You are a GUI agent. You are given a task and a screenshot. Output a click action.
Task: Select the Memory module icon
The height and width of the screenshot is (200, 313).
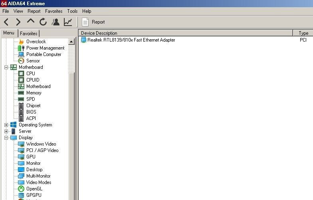click(21, 93)
